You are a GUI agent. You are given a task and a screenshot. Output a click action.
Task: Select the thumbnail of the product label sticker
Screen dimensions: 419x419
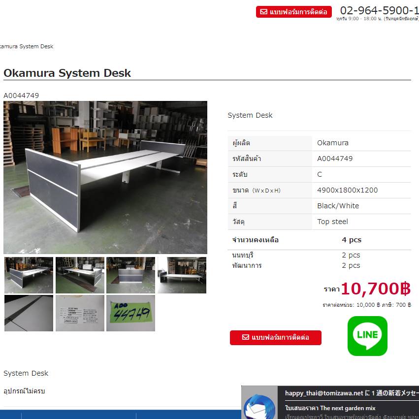click(x=80, y=313)
